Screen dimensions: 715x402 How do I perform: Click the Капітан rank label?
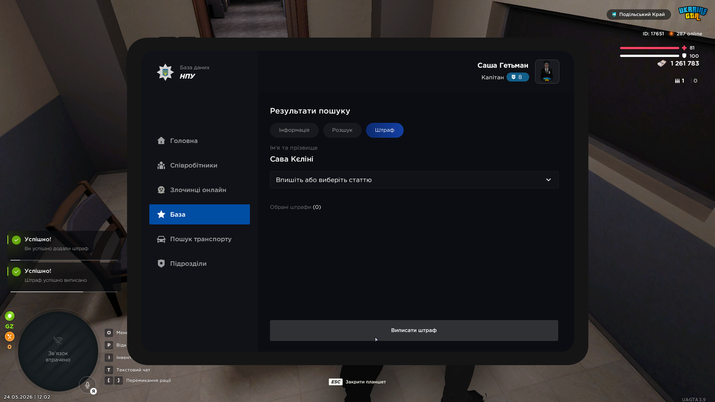492,77
